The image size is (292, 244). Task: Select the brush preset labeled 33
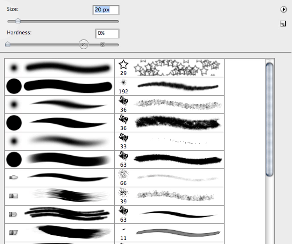coord(170,141)
